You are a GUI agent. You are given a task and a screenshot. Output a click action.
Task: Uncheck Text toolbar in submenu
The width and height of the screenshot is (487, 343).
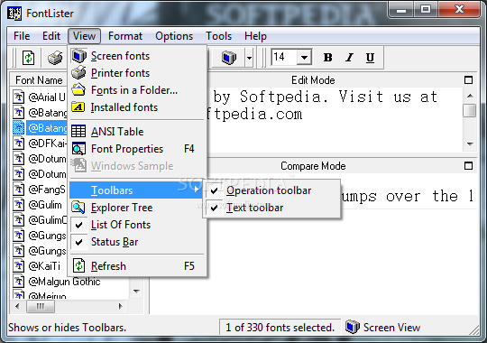(271, 208)
